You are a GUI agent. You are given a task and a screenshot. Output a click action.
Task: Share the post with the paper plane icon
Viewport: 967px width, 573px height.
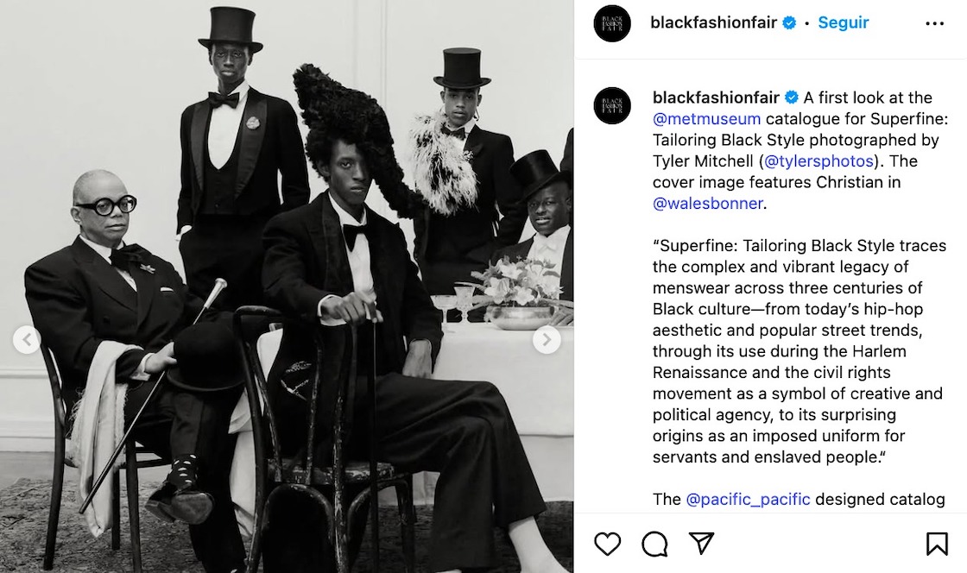point(701,543)
